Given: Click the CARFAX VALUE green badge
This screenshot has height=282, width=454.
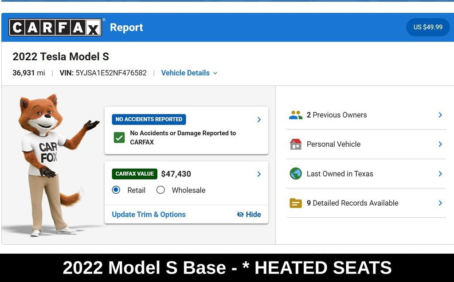Looking at the screenshot, I should tap(135, 174).
